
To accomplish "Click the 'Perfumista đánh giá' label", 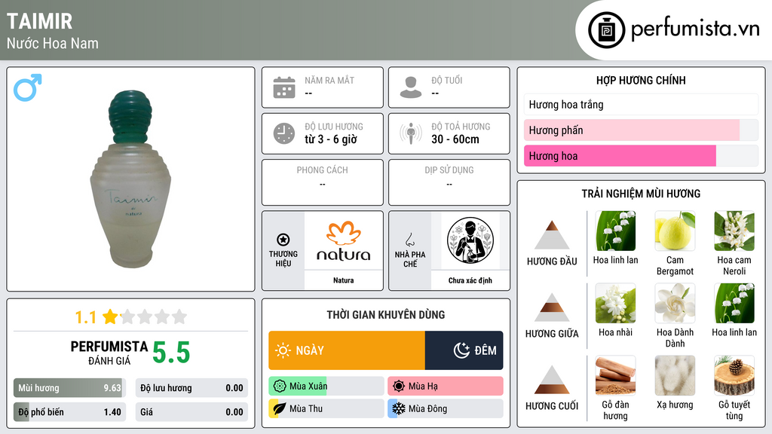I will 109,353.
